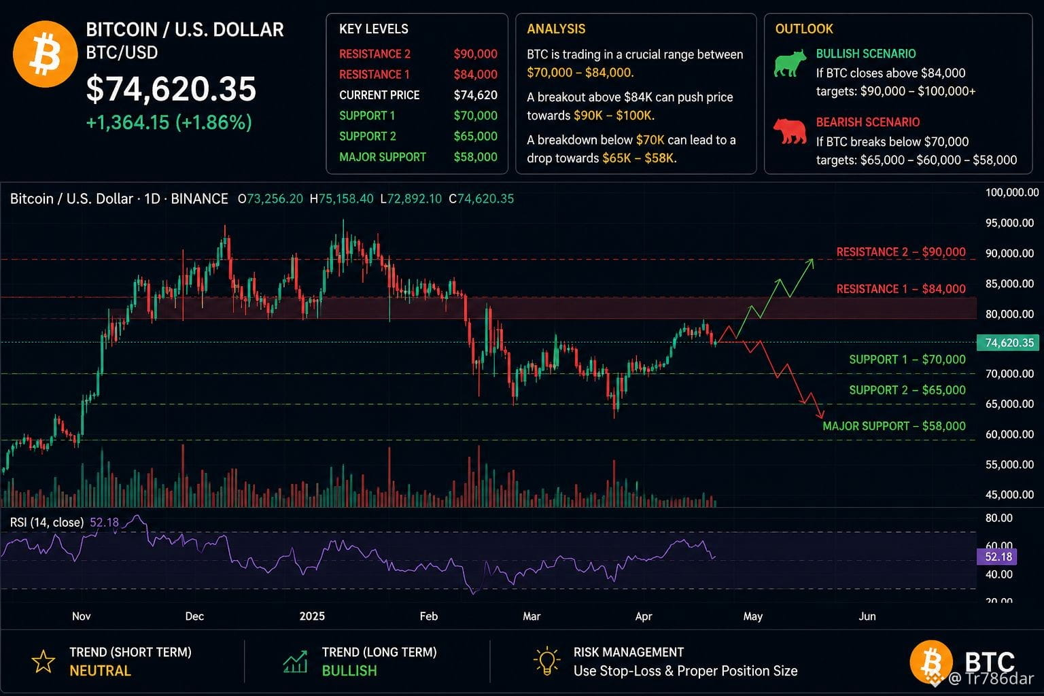The height and width of the screenshot is (696, 1044).
Task: Click the $84,000 value in Key Levels
Action: point(476,74)
